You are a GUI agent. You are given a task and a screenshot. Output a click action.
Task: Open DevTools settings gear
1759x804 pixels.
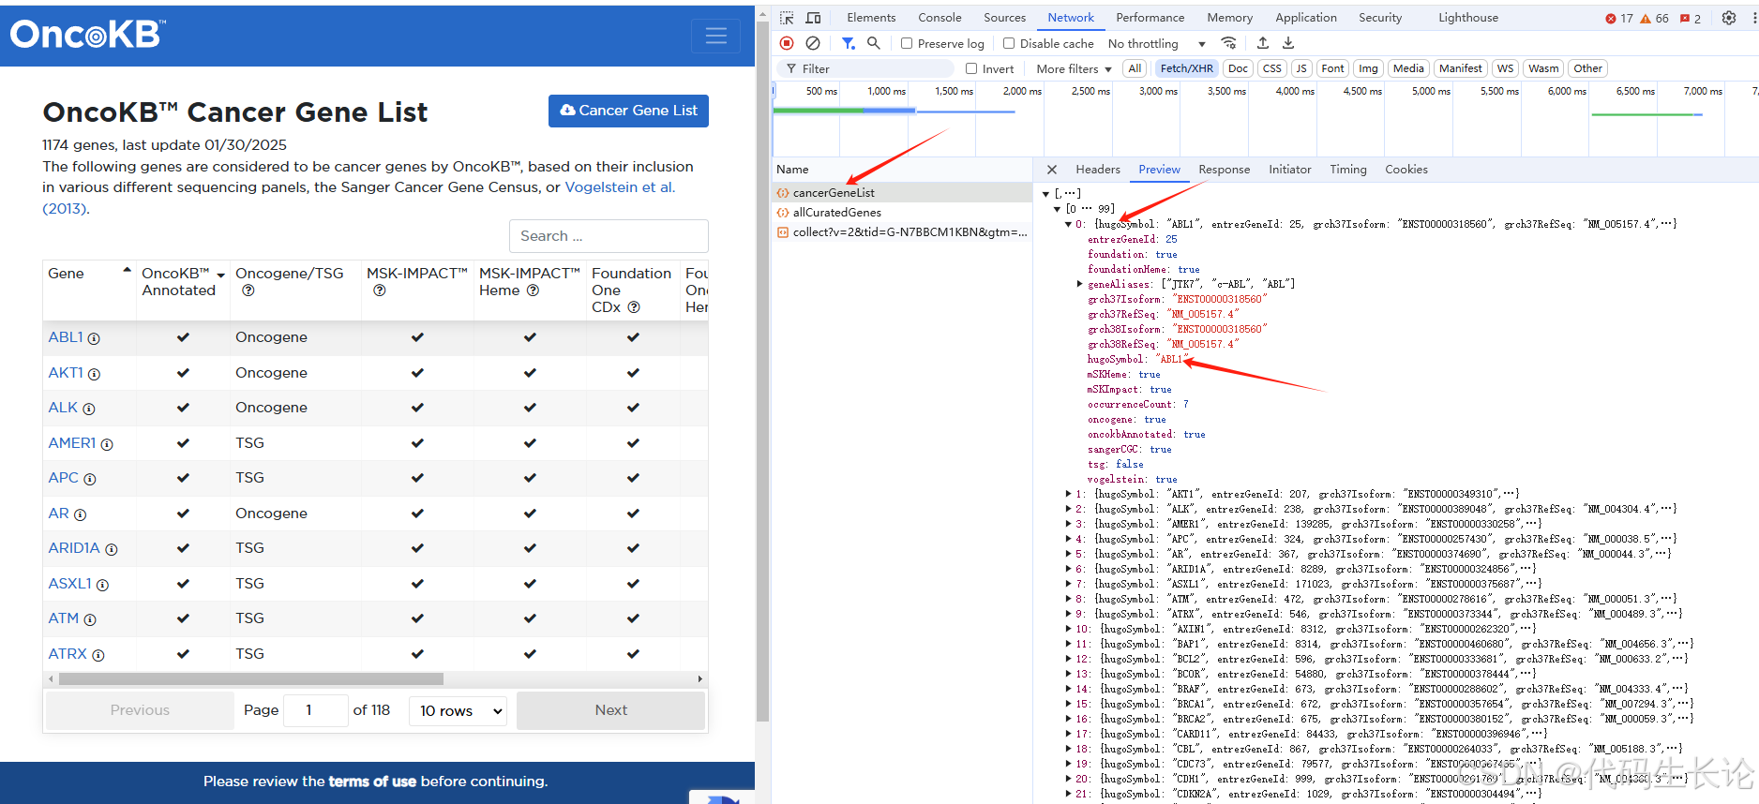1729,18
